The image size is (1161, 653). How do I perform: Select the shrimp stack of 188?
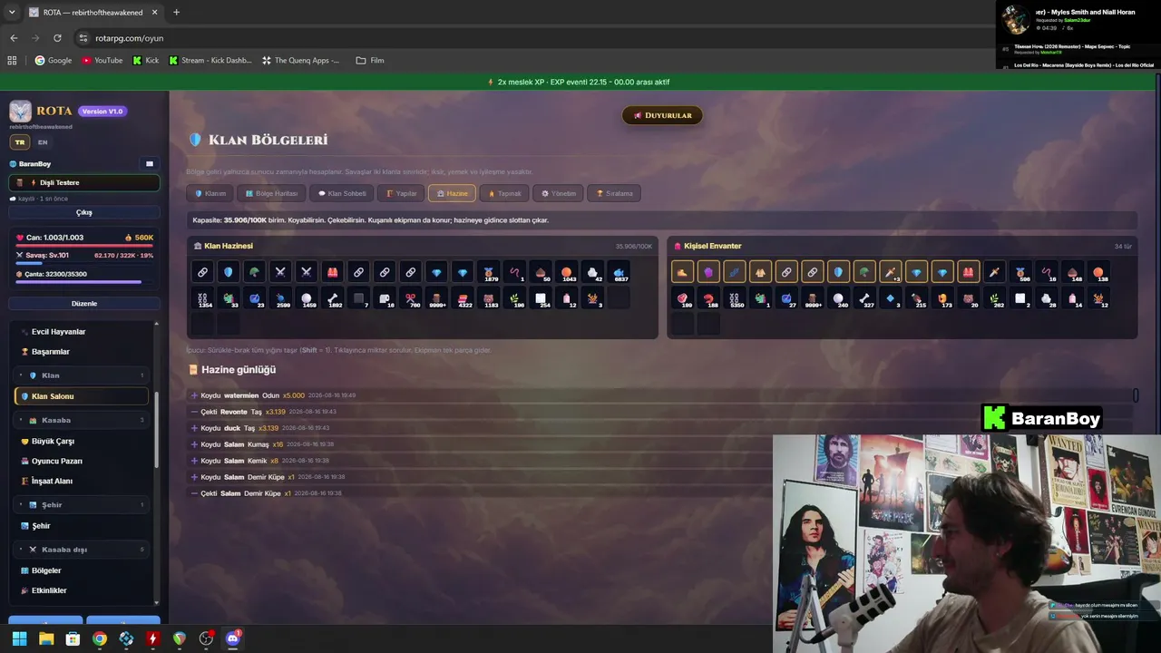[708, 297]
